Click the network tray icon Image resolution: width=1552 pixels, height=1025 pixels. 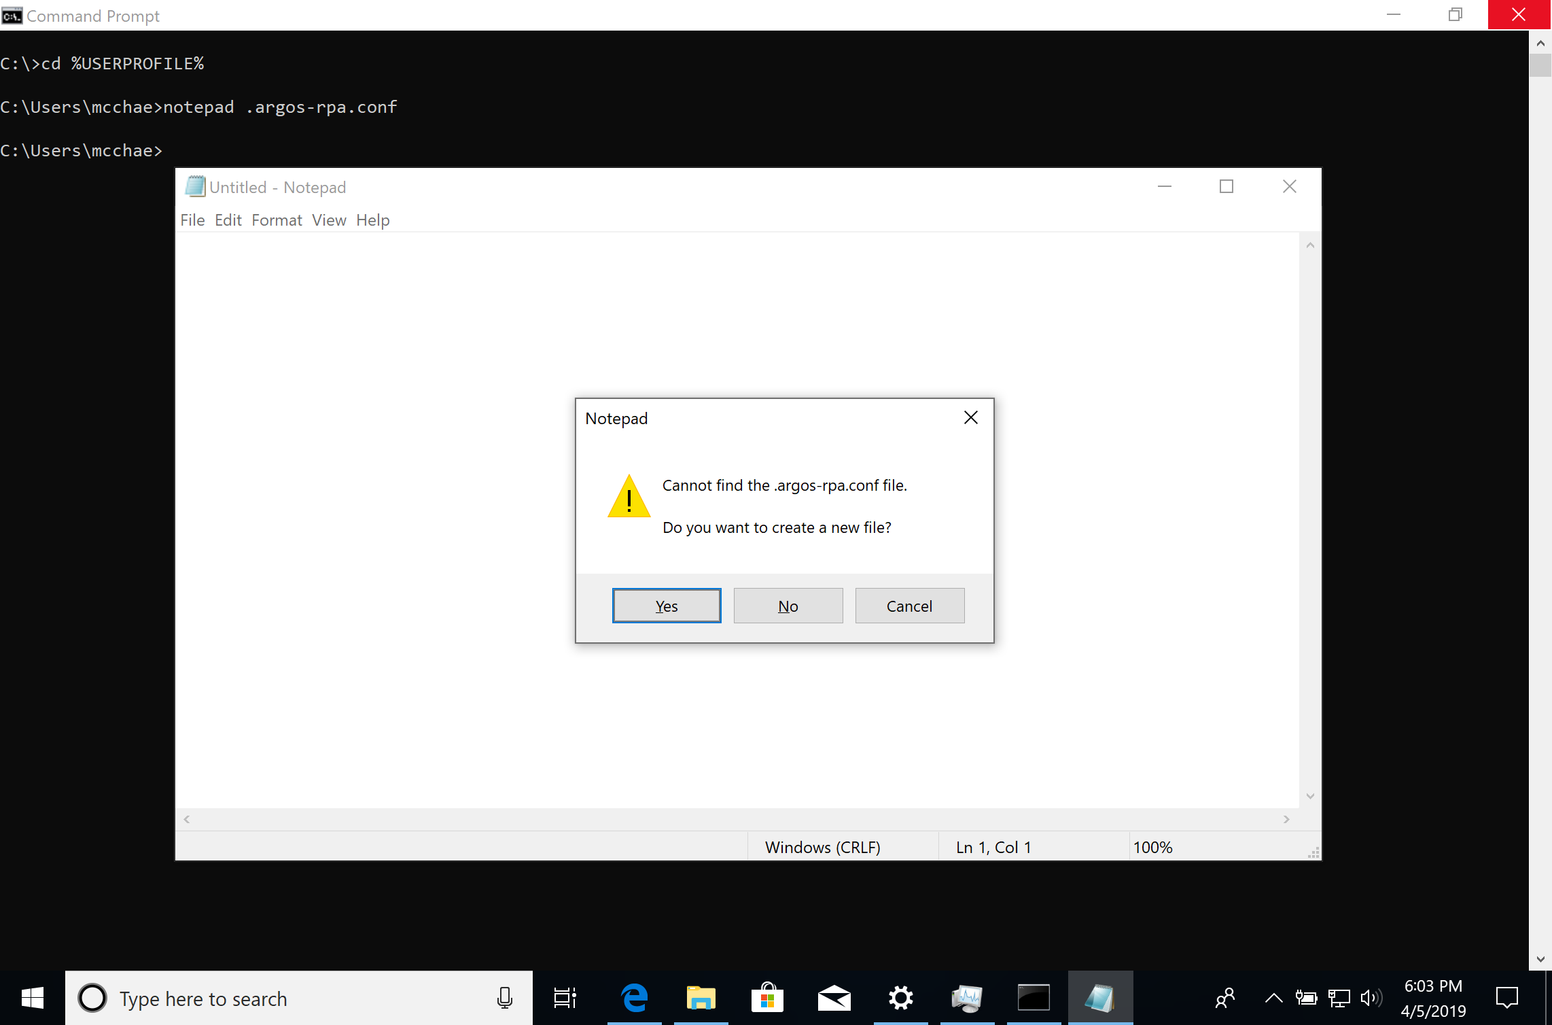pos(1339,998)
